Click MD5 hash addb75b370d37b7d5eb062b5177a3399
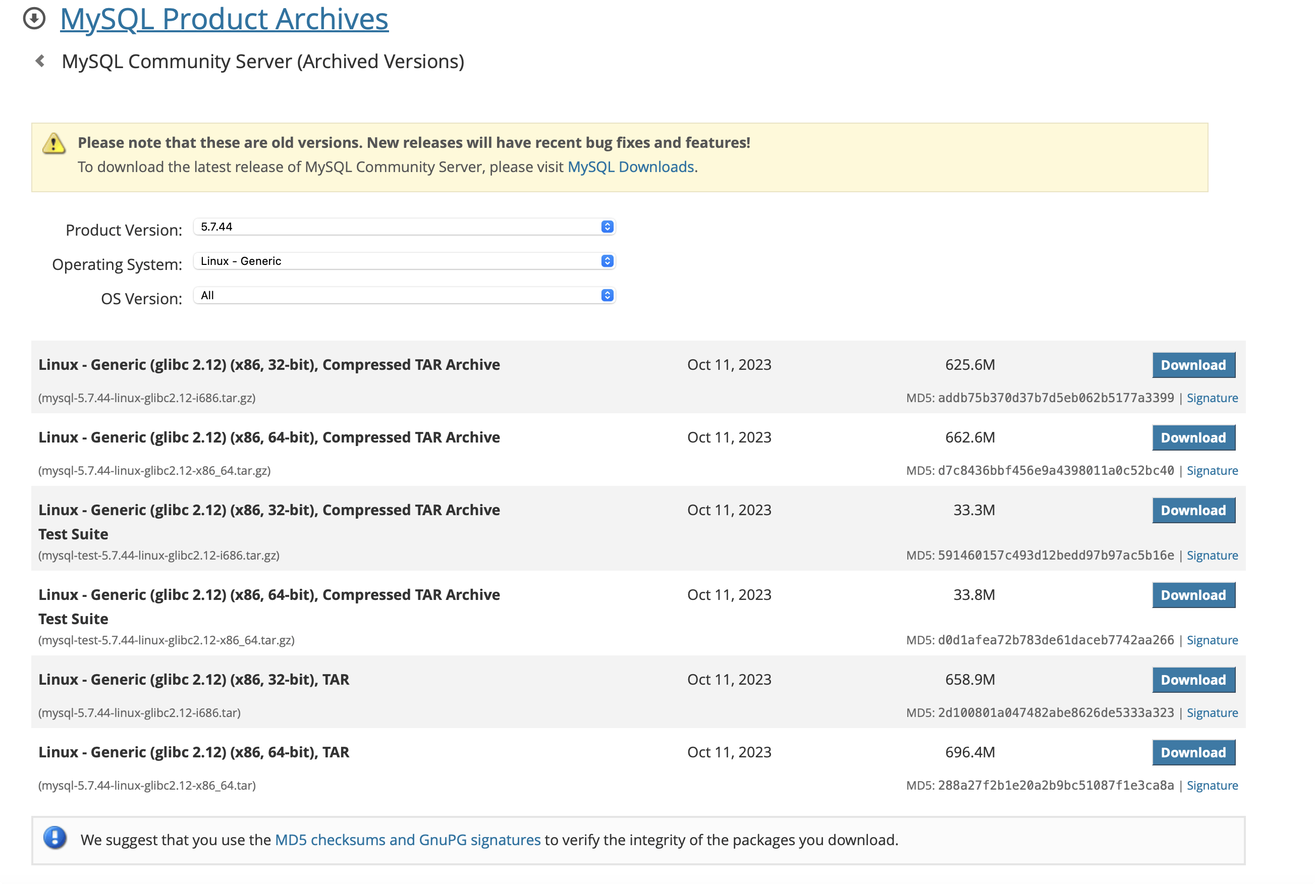The image size is (1315, 884). pos(1056,398)
